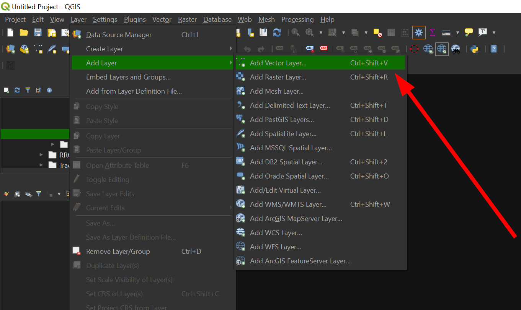Click the layers panel Open Styling paintbrush icon
Viewport: 521px width, 310px height.
click(7, 194)
